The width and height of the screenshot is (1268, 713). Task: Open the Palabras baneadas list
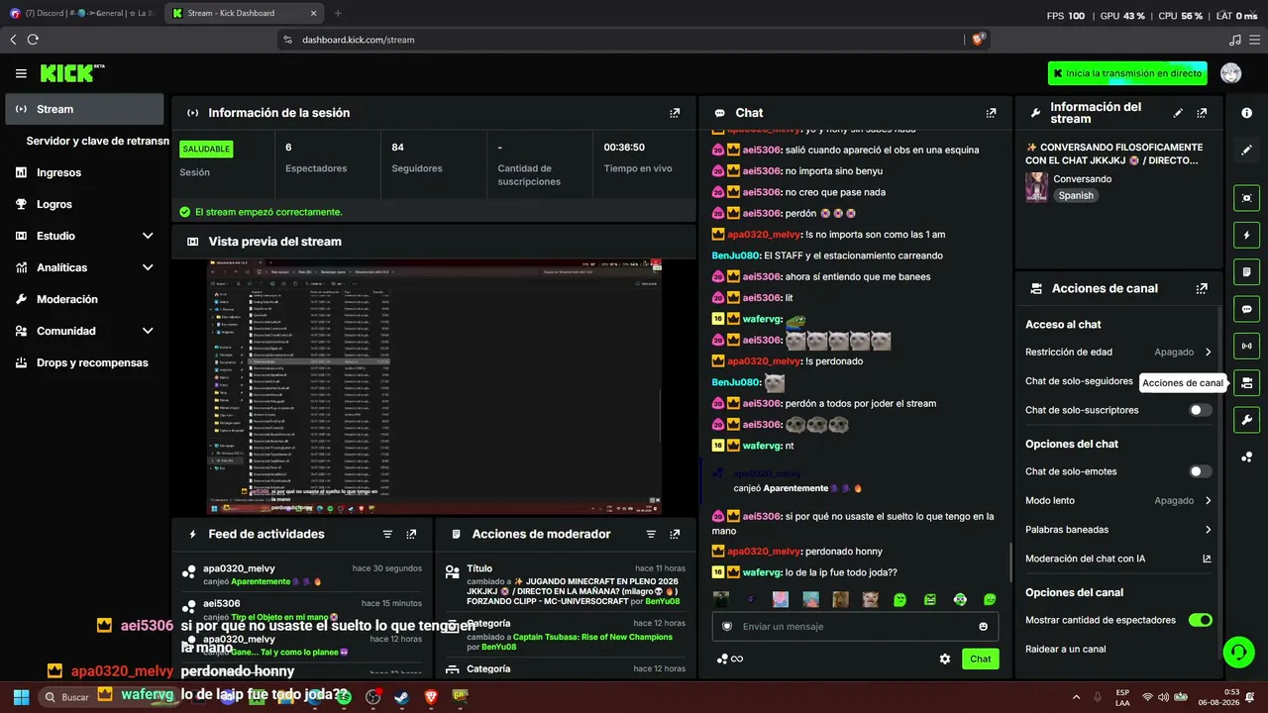coord(1118,530)
